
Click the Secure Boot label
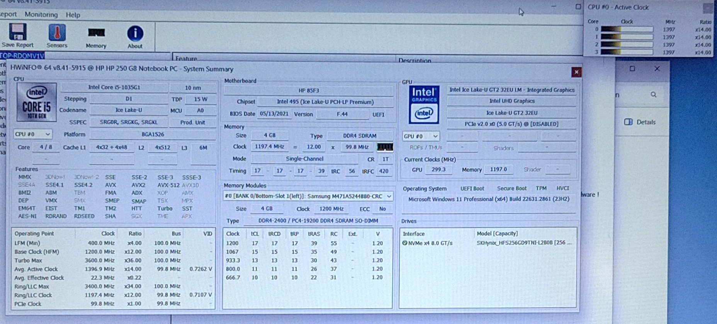[512, 188]
